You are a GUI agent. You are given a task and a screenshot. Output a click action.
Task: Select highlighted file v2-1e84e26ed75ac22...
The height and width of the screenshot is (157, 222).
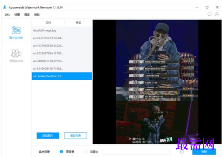point(62,76)
